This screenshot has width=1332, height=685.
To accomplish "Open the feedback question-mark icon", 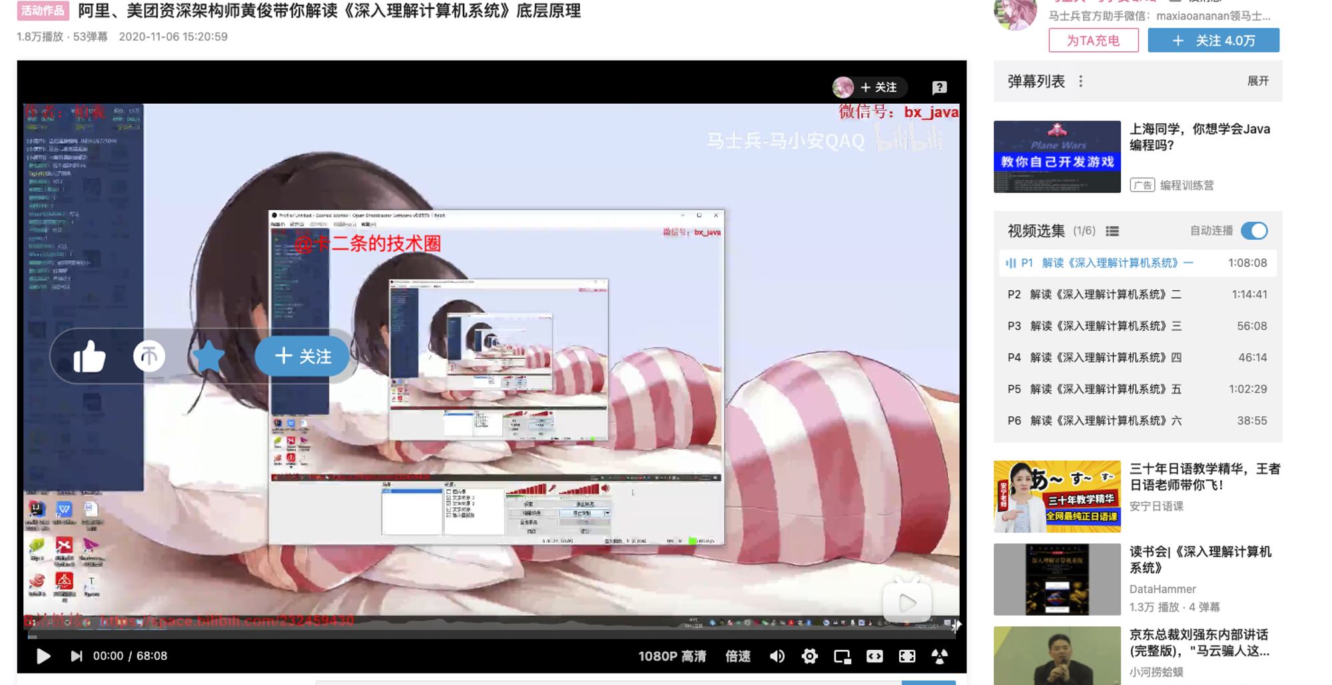I will click(x=939, y=87).
